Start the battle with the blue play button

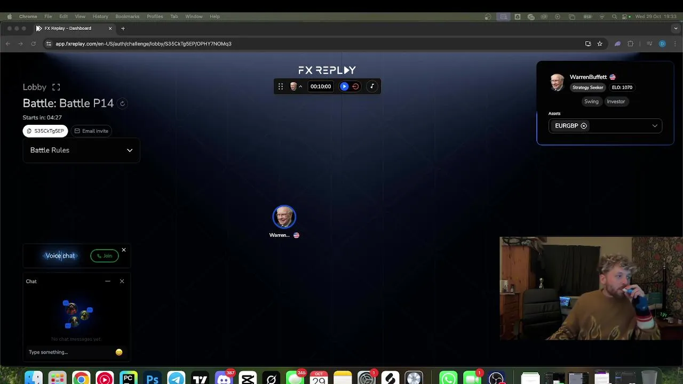tap(344, 86)
